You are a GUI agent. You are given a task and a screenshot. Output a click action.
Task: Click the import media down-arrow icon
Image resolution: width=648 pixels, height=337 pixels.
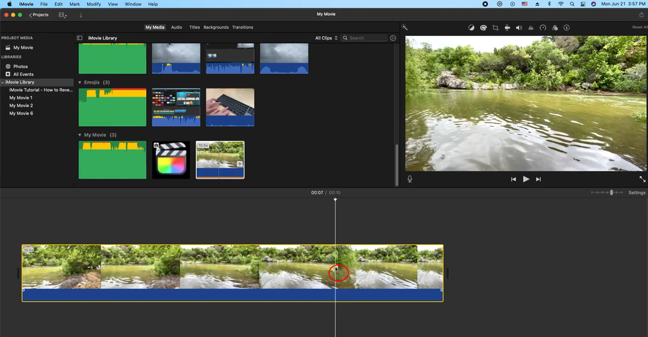pyautogui.click(x=80, y=15)
